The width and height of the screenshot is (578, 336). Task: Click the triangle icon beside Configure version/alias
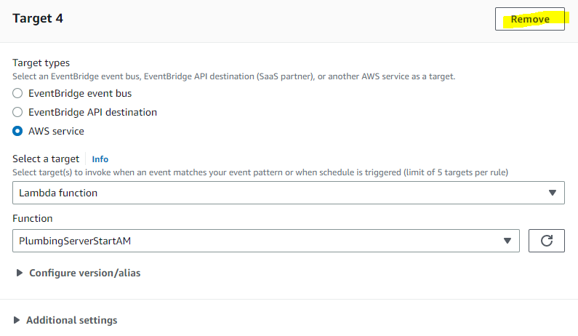[x=18, y=273]
